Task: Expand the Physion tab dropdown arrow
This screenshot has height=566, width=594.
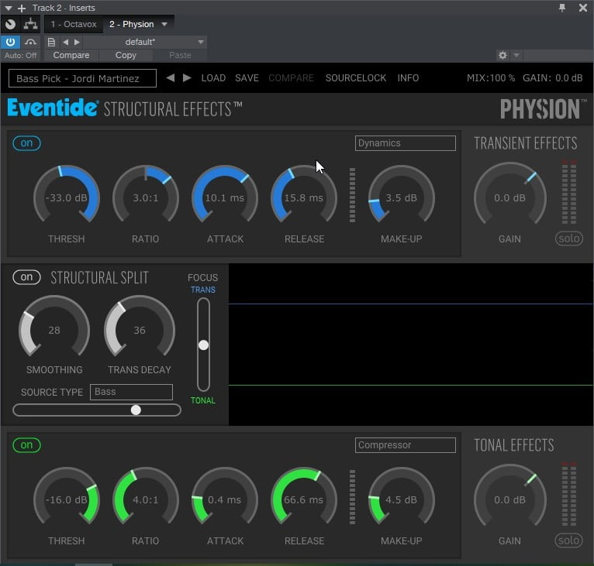Action: 164,24
